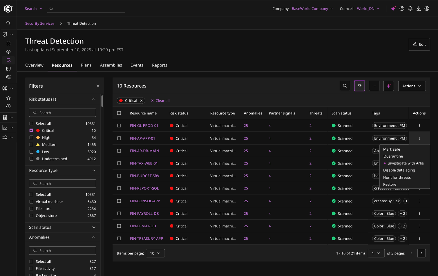The image size is (438, 276).
Task: Click the download icon in top bar
Action: [419, 9]
